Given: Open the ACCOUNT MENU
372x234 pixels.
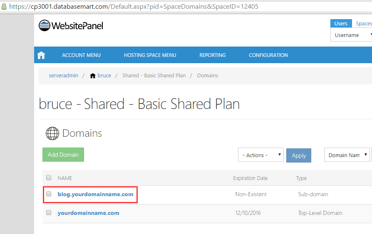Looking at the screenshot, I should tap(82, 55).
